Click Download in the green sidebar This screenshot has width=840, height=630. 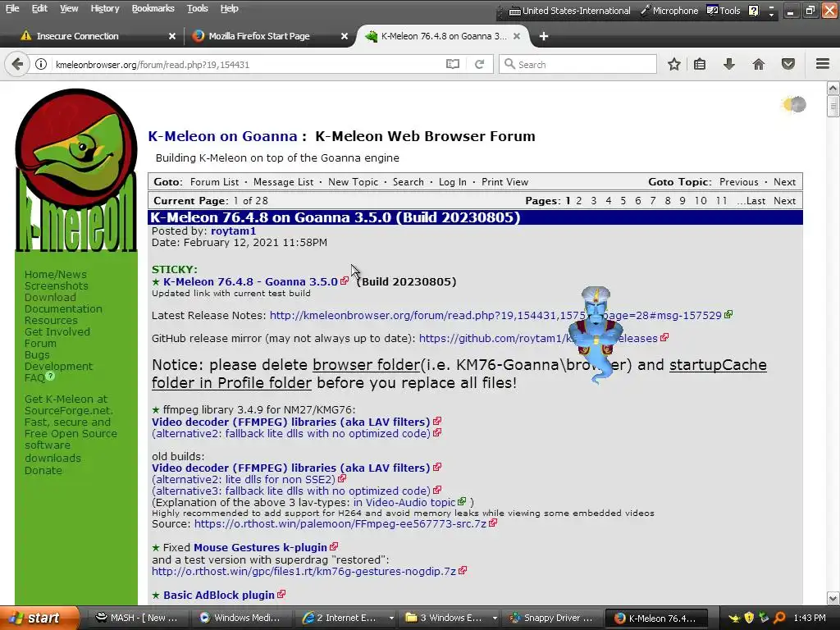(x=50, y=297)
